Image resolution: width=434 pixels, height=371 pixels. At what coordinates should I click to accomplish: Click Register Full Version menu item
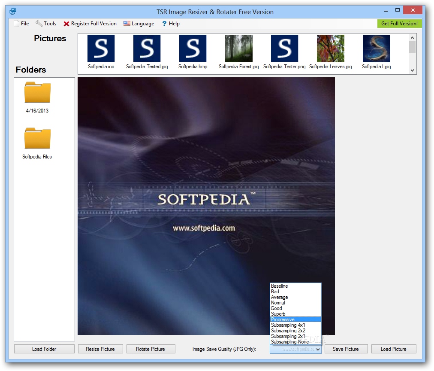click(90, 24)
